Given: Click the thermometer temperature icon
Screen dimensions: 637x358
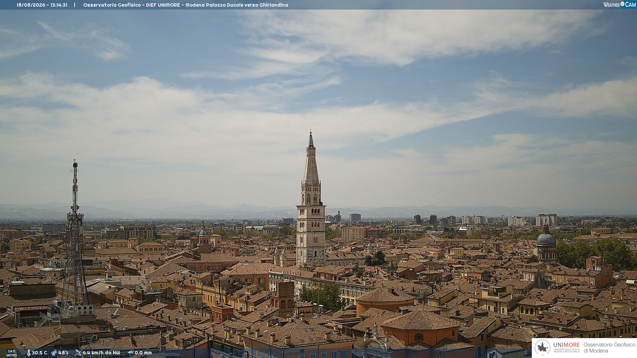Looking at the screenshot, I should [x=29, y=353].
